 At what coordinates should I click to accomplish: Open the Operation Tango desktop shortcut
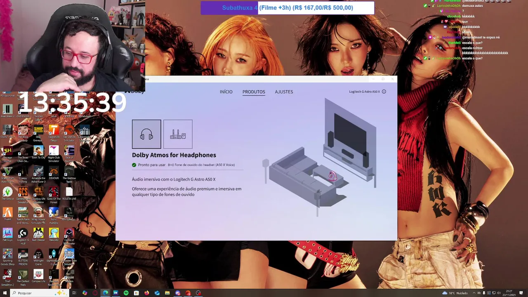(54, 133)
